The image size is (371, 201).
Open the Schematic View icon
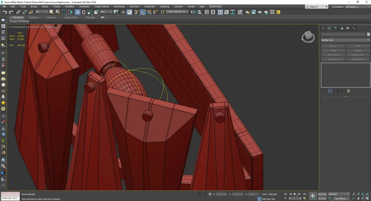coord(232,12)
